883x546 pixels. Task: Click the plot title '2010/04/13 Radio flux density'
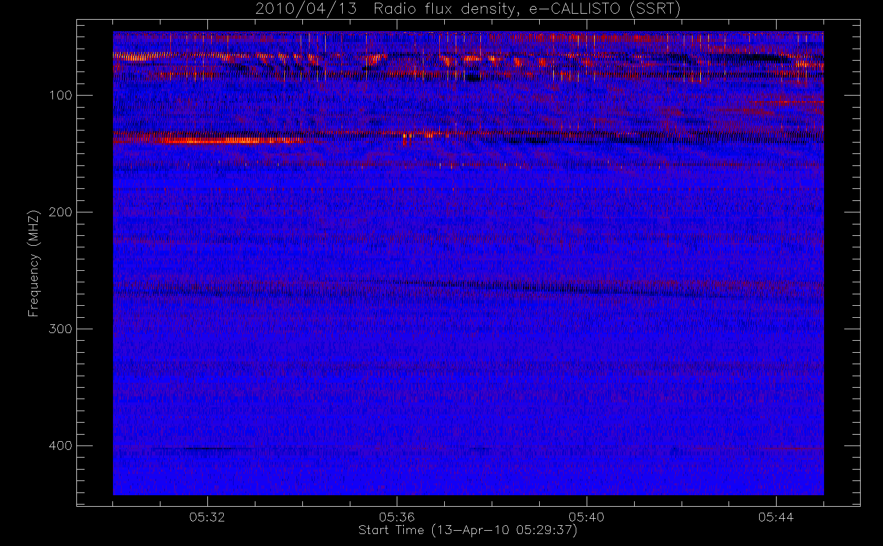pos(468,9)
